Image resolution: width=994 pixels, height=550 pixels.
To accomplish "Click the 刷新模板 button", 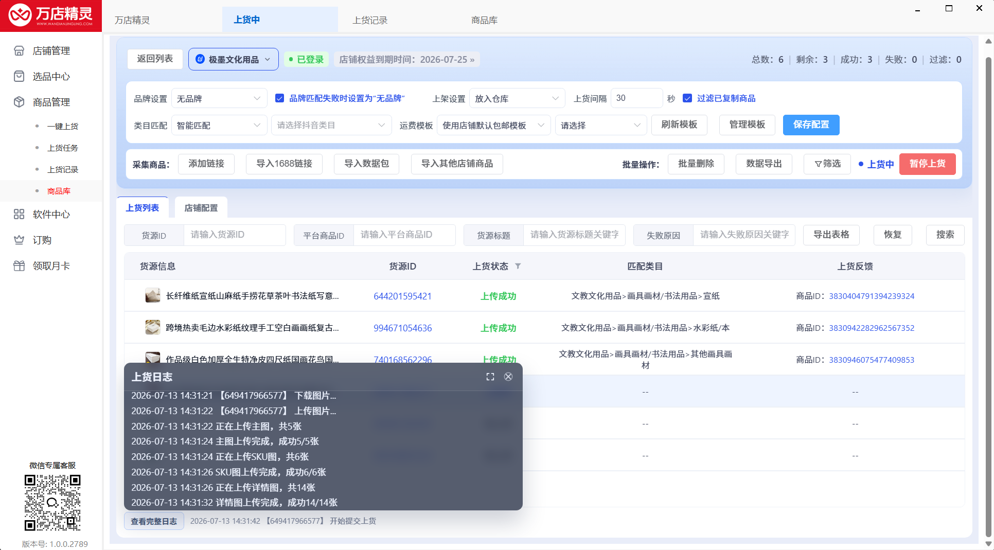I will 679,125.
